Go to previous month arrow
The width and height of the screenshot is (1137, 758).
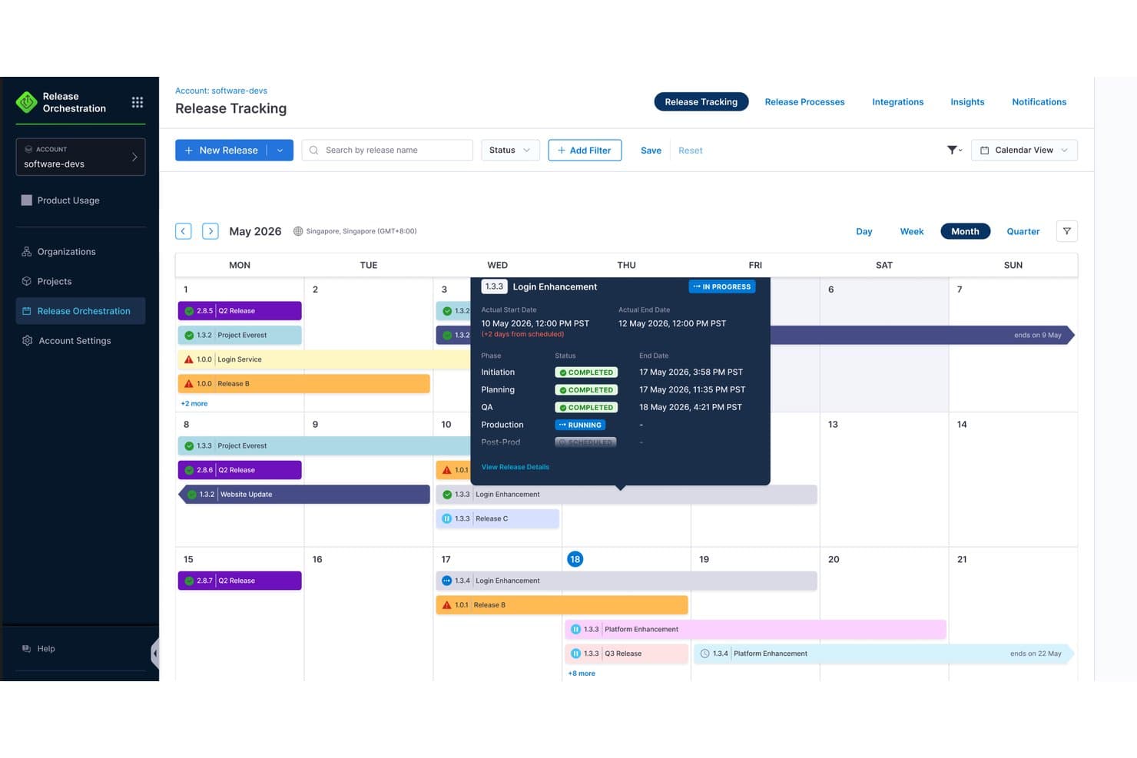coord(183,231)
